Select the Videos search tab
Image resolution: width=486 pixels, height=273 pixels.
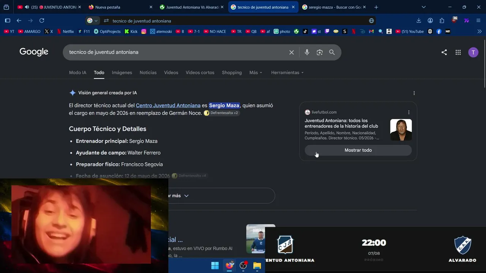[171, 72]
